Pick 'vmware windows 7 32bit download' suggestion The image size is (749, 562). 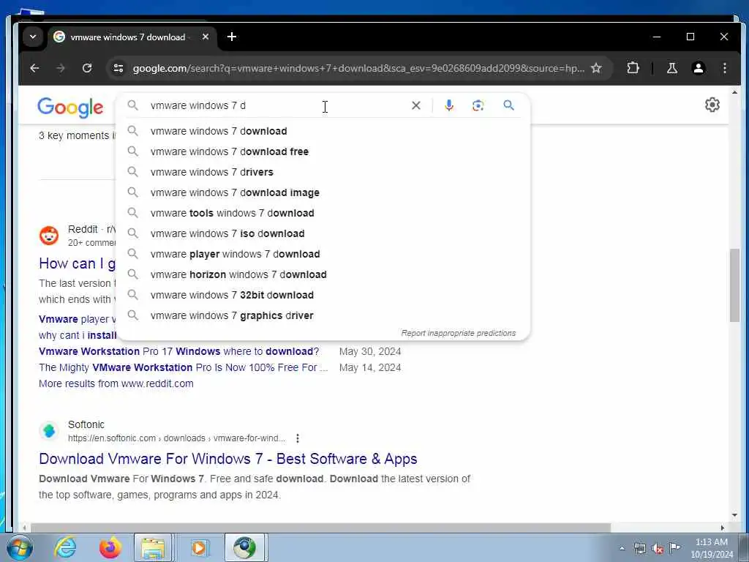[x=323, y=296]
